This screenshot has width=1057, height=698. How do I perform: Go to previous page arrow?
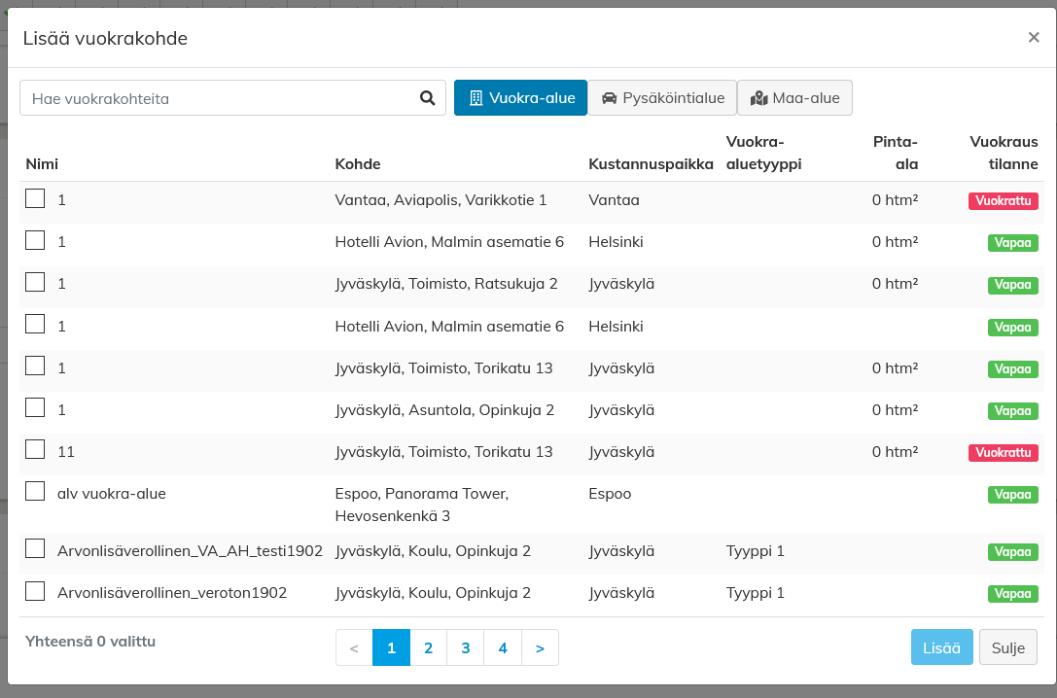pyautogui.click(x=354, y=647)
